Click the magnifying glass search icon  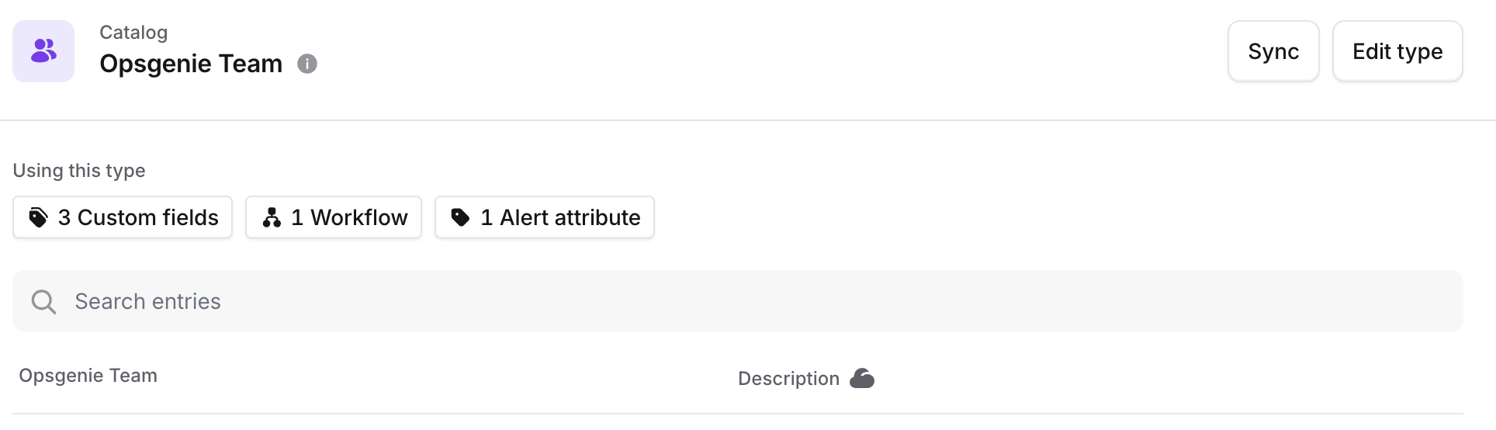click(43, 301)
